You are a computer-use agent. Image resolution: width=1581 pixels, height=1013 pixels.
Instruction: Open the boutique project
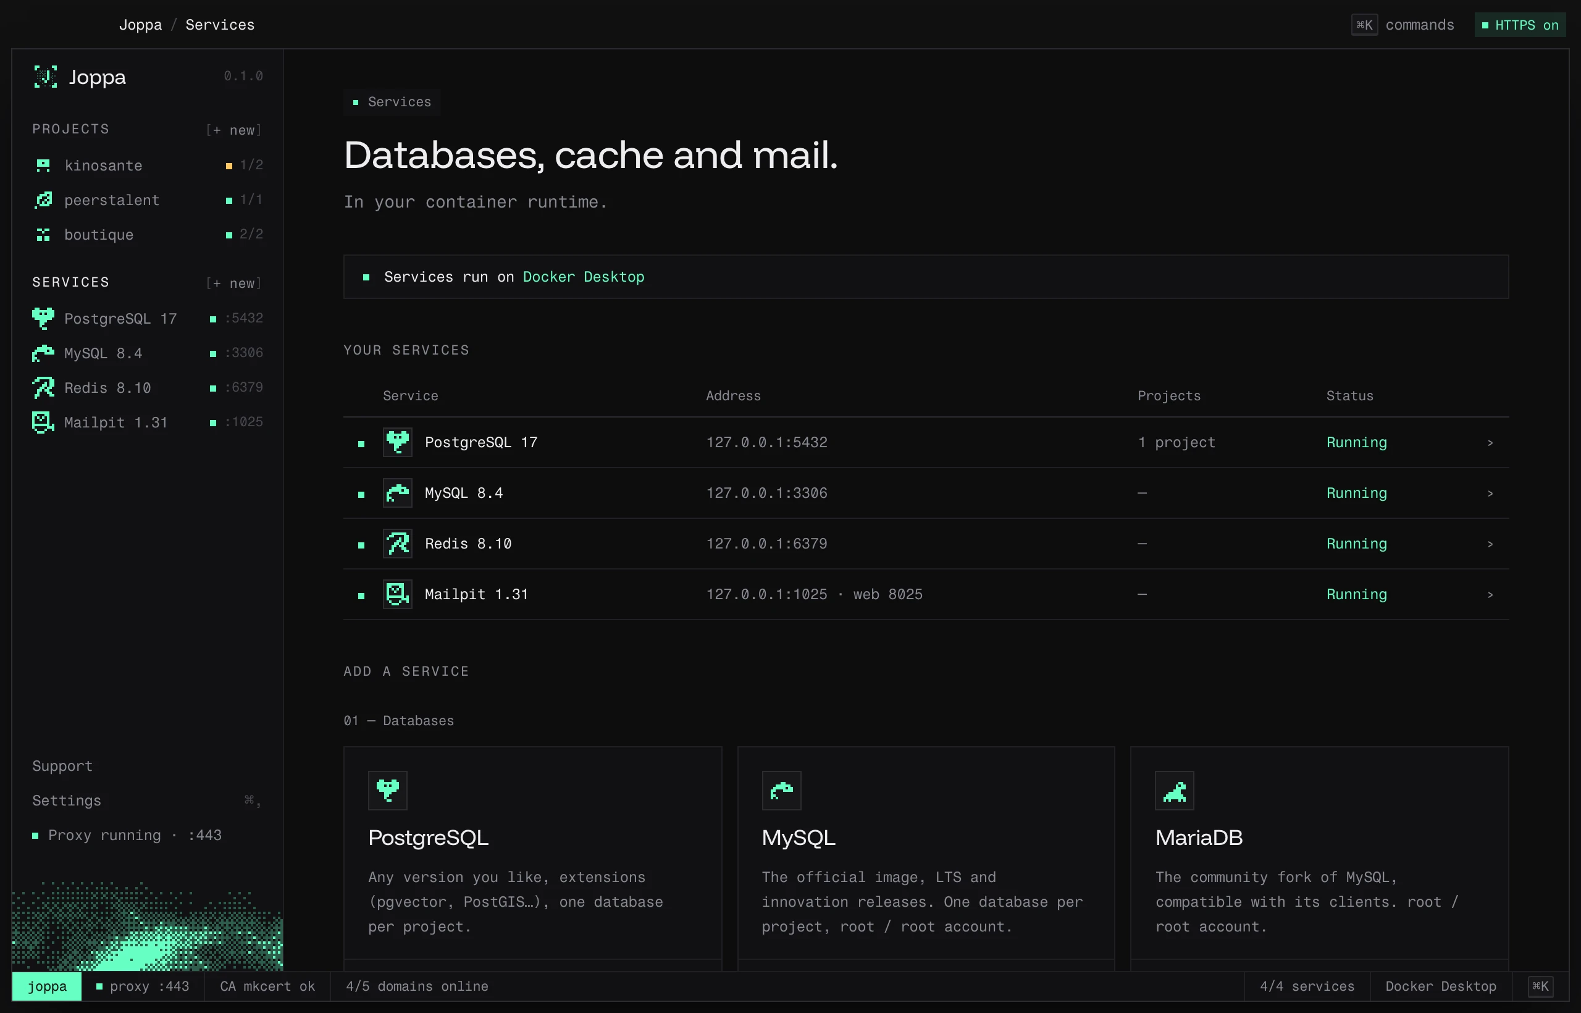(148, 235)
